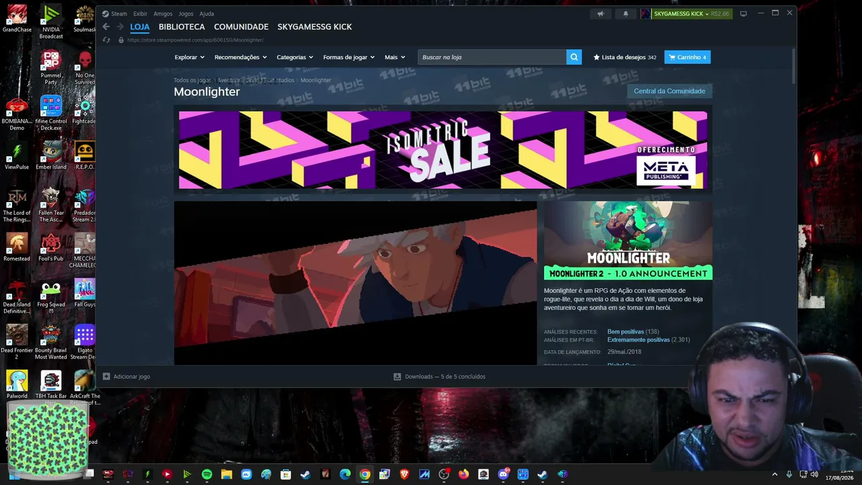This screenshot has width=862, height=485.
Task: Open Firefox from the taskbar
Action: pos(463,474)
